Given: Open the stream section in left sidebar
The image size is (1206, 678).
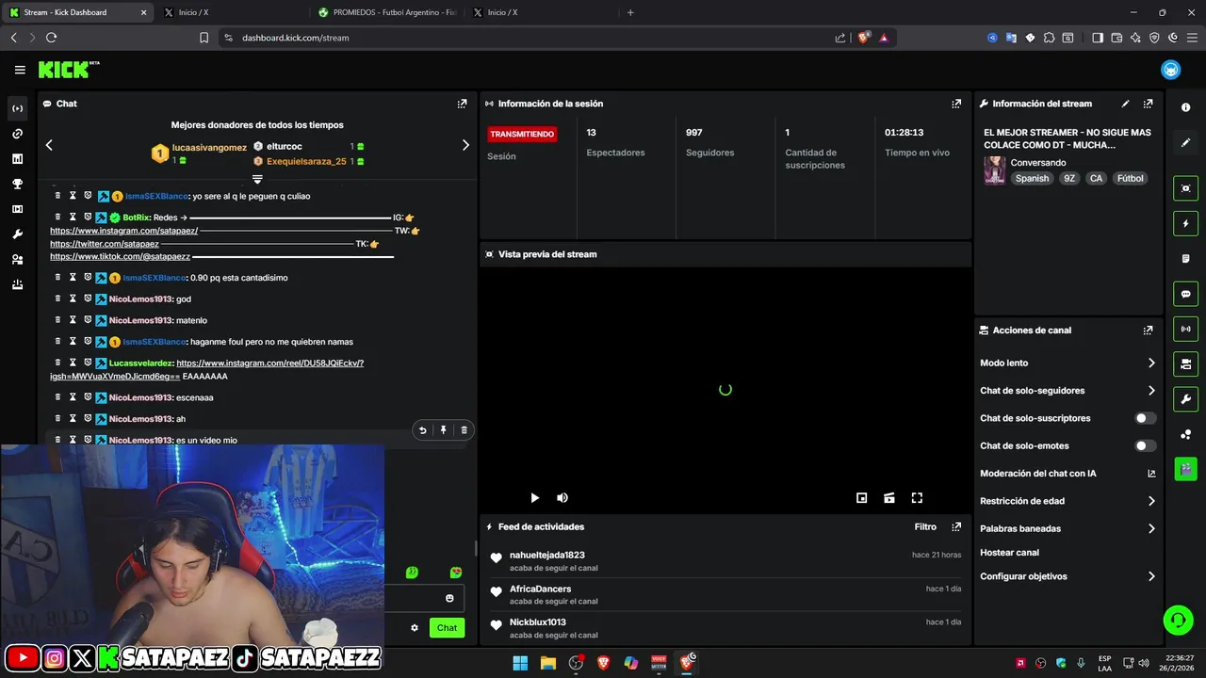Looking at the screenshot, I should [17, 108].
